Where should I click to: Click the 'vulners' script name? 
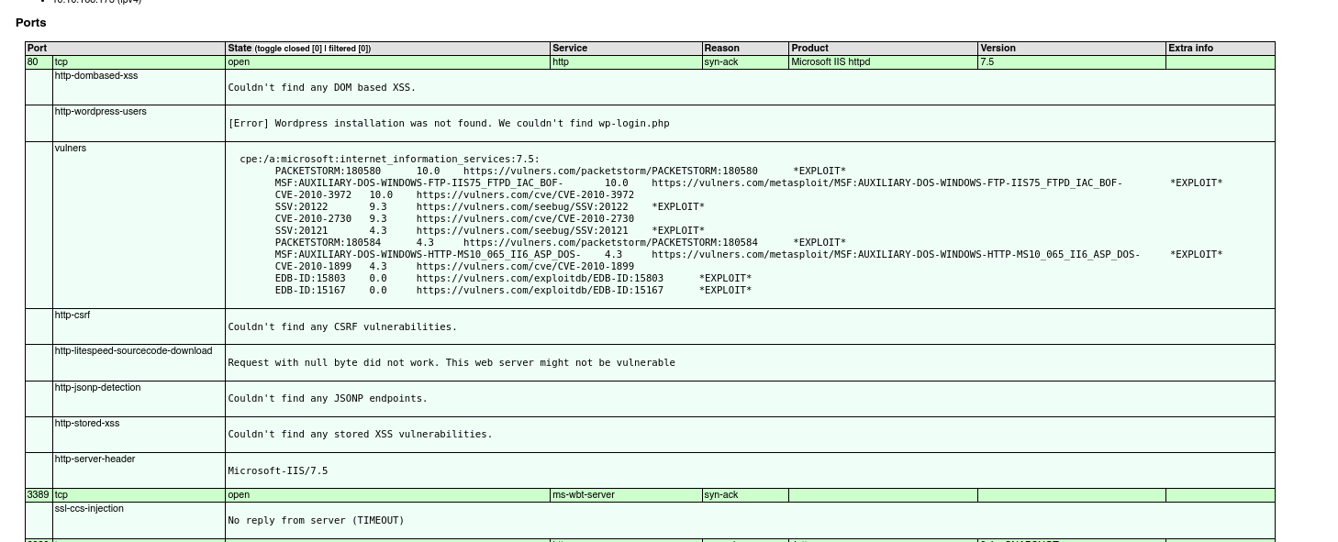pyautogui.click(x=71, y=148)
